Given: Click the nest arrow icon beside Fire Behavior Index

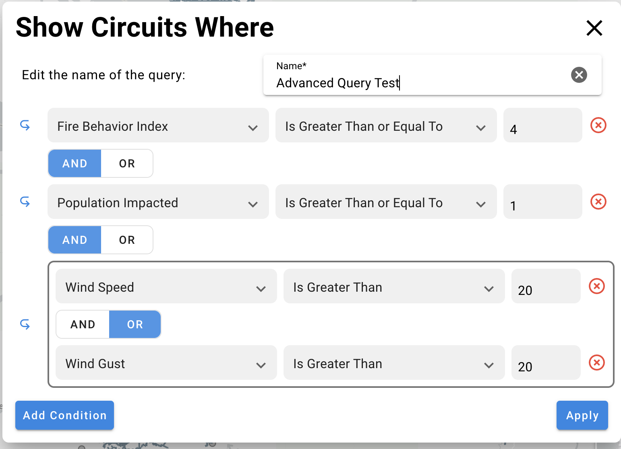Looking at the screenshot, I should (x=25, y=126).
